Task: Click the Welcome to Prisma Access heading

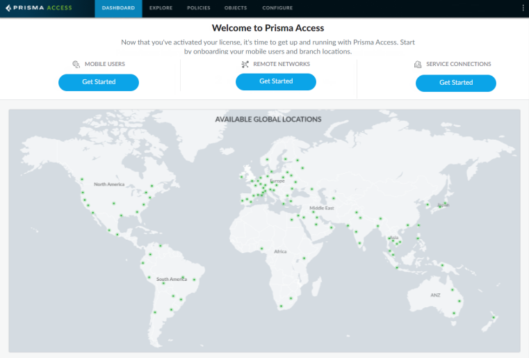Action: pyautogui.click(x=268, y=28)
